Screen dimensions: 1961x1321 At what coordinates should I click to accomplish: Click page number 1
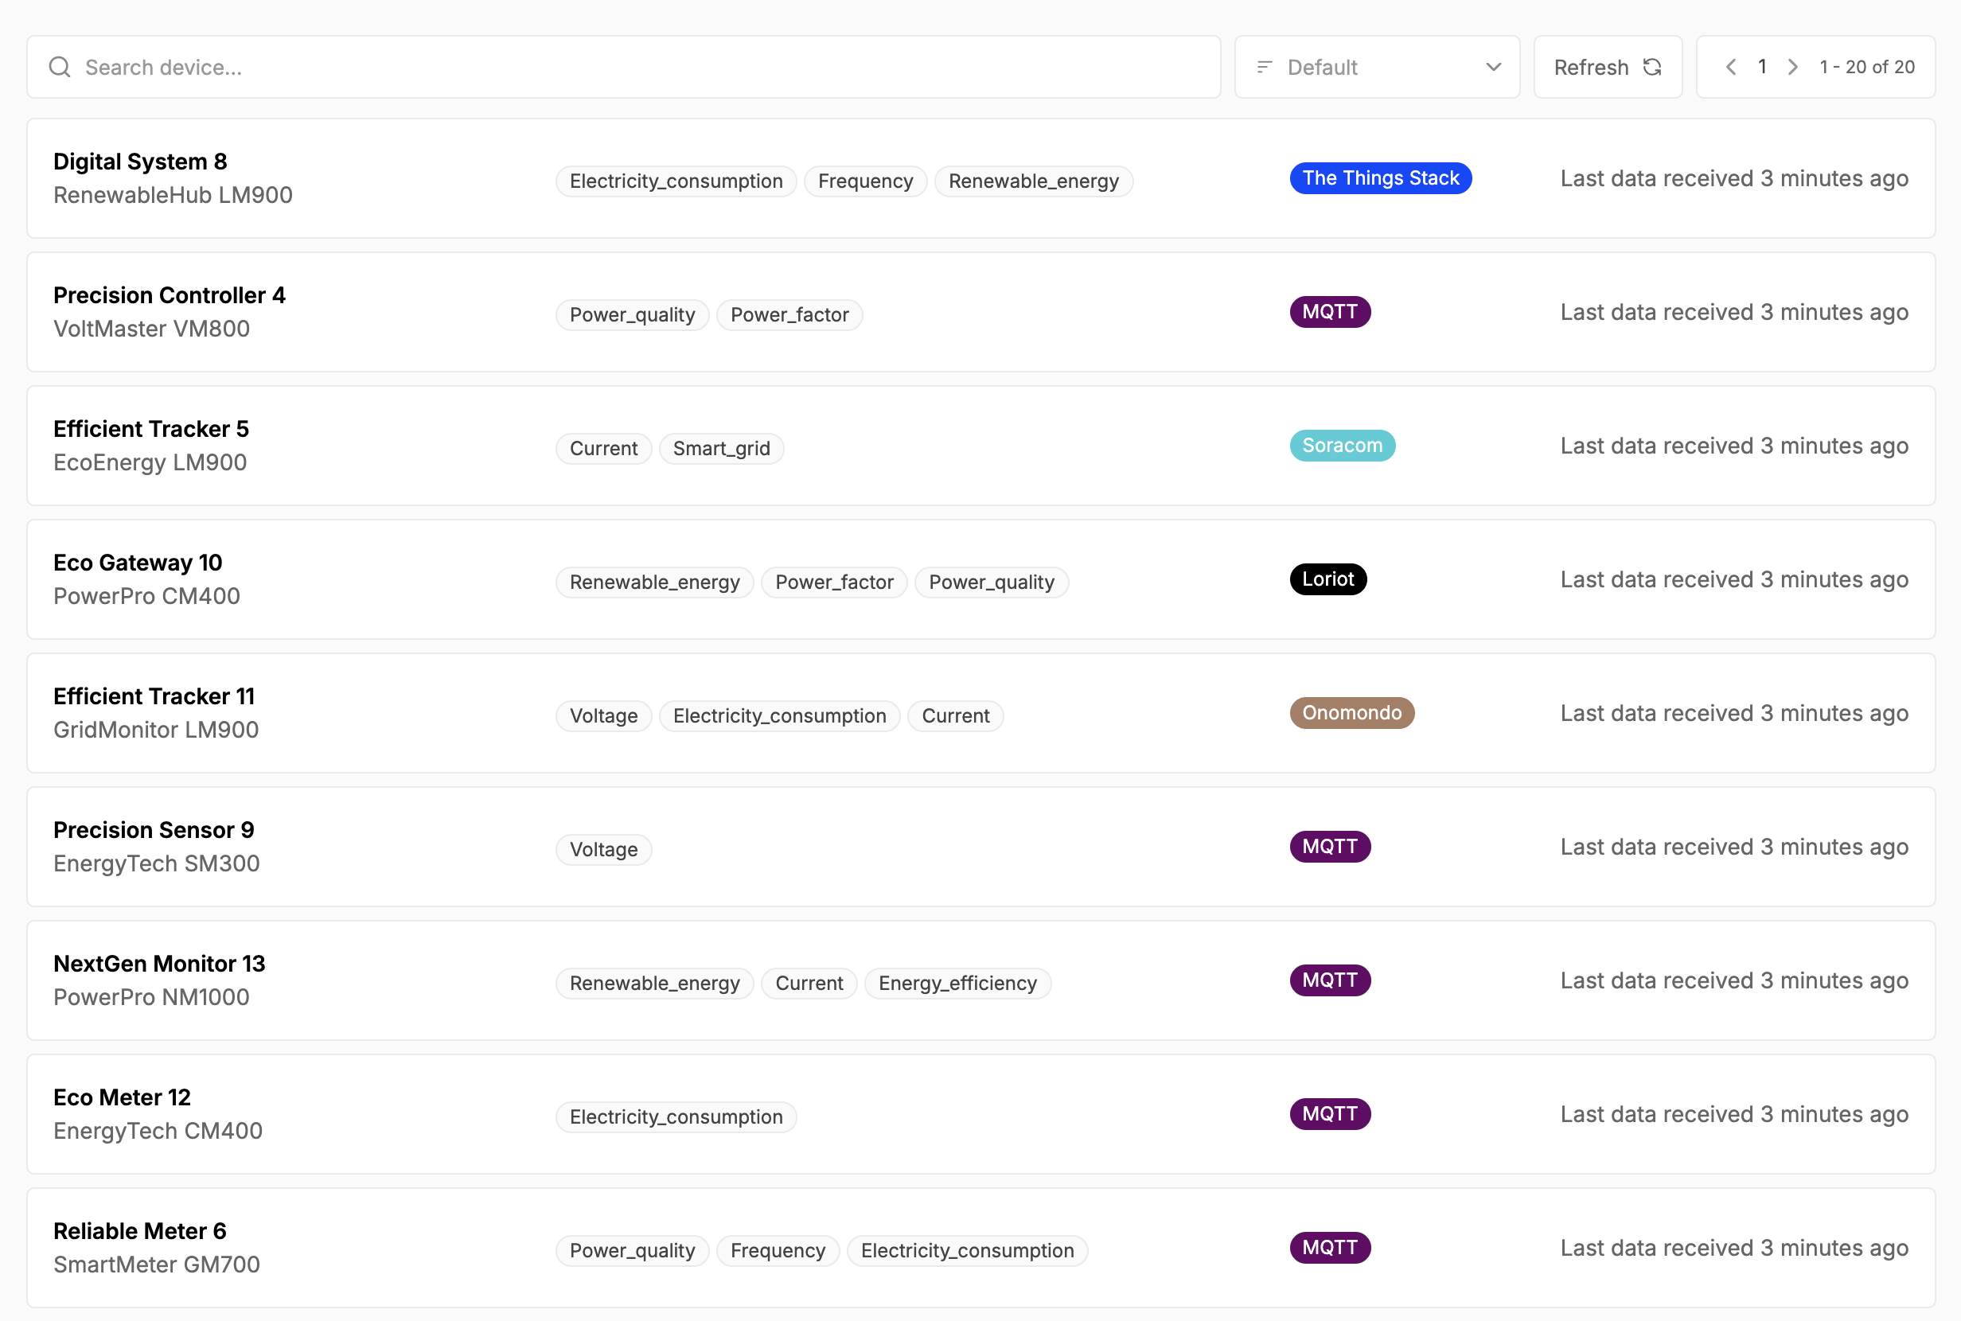(1762, 67)
